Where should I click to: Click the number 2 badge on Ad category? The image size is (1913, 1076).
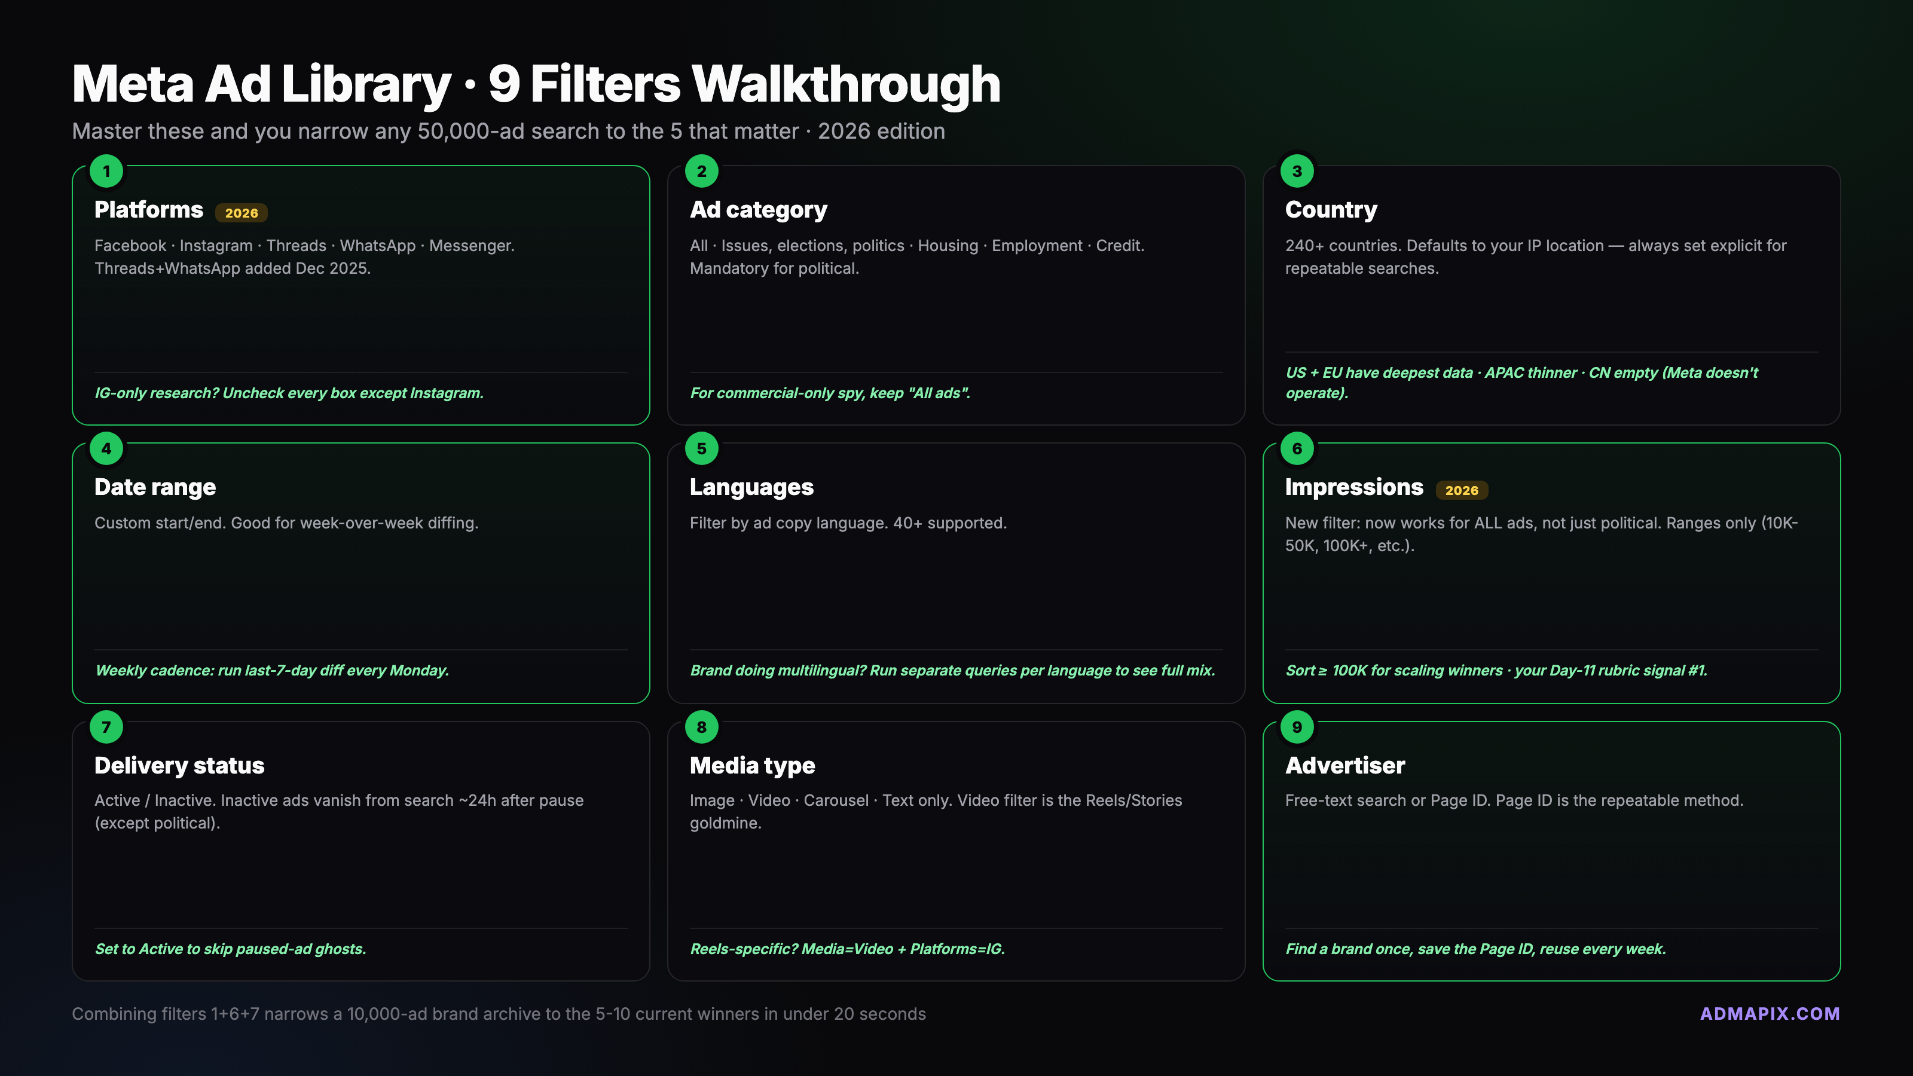click(x=701, y=172)
